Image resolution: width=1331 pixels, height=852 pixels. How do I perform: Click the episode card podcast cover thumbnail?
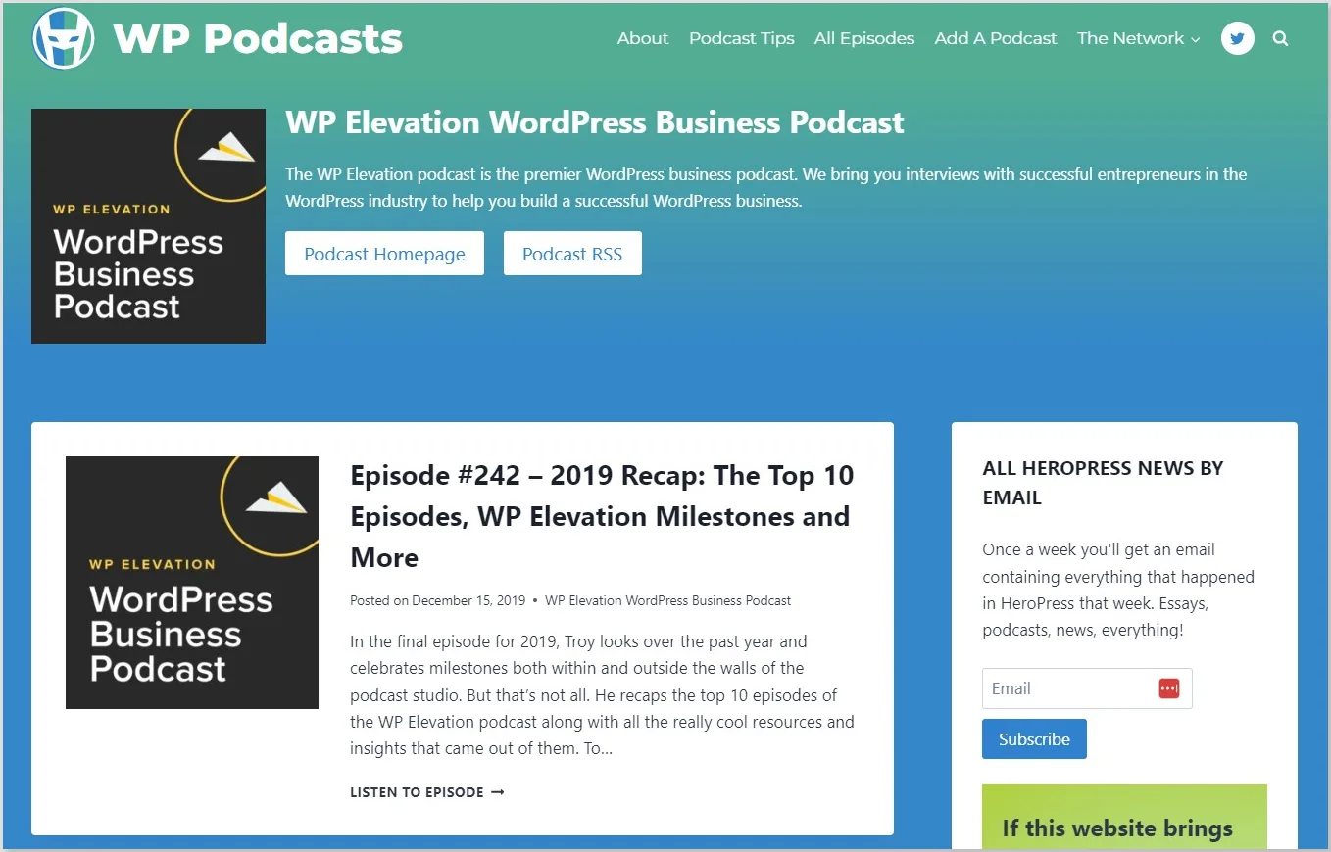[x=192, y=583]
